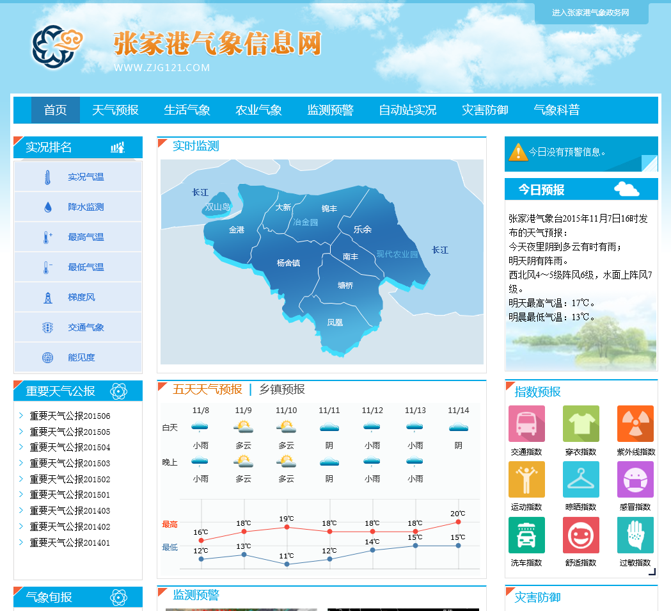Click the 气象旬报 atom icon
Viewport: 671px width, 611px height.
click(x=118, y=598)
